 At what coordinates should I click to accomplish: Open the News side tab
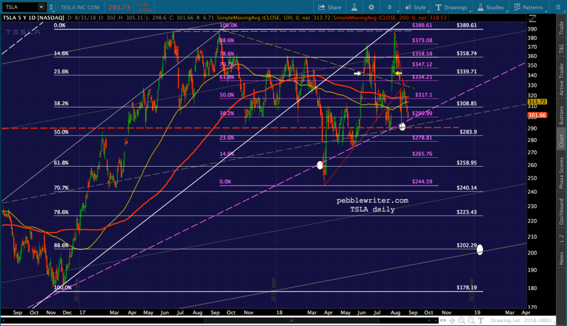click(561, 258)
